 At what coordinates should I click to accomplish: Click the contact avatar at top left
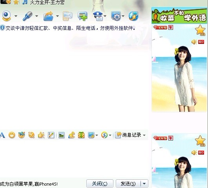(5, 2)
